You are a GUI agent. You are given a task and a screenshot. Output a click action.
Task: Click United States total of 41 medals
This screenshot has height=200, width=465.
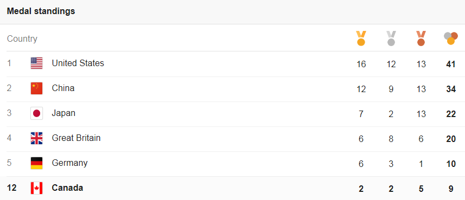pos(451,64)
